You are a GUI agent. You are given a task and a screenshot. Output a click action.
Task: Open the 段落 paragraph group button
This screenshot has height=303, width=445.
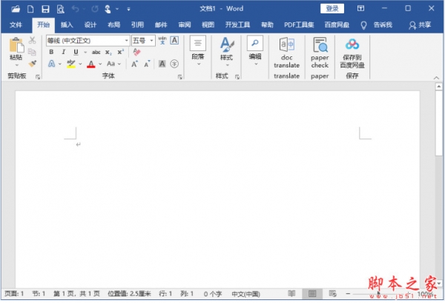click(x=198, y=51)
